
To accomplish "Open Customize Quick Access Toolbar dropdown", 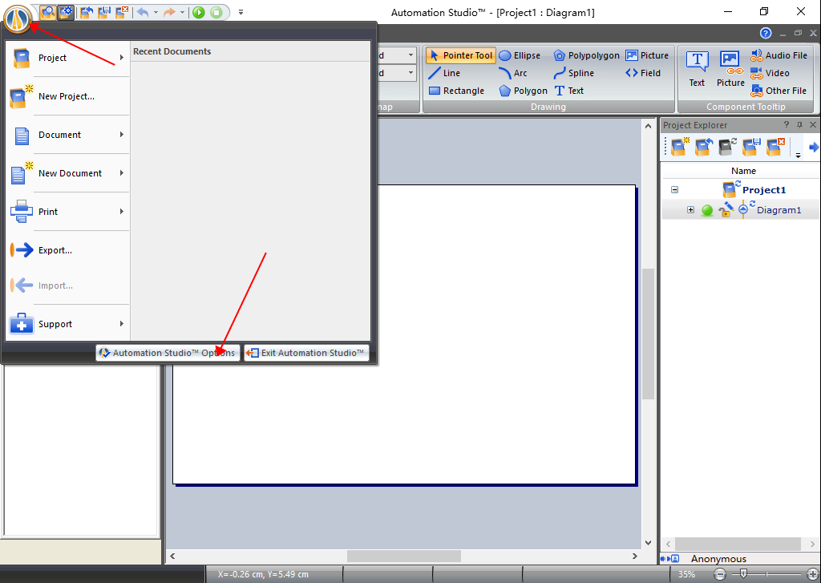I will pos(241,12).
